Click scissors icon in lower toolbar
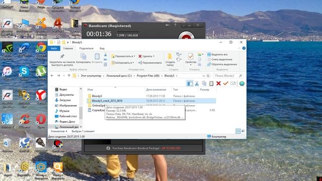 coord(197,83)
